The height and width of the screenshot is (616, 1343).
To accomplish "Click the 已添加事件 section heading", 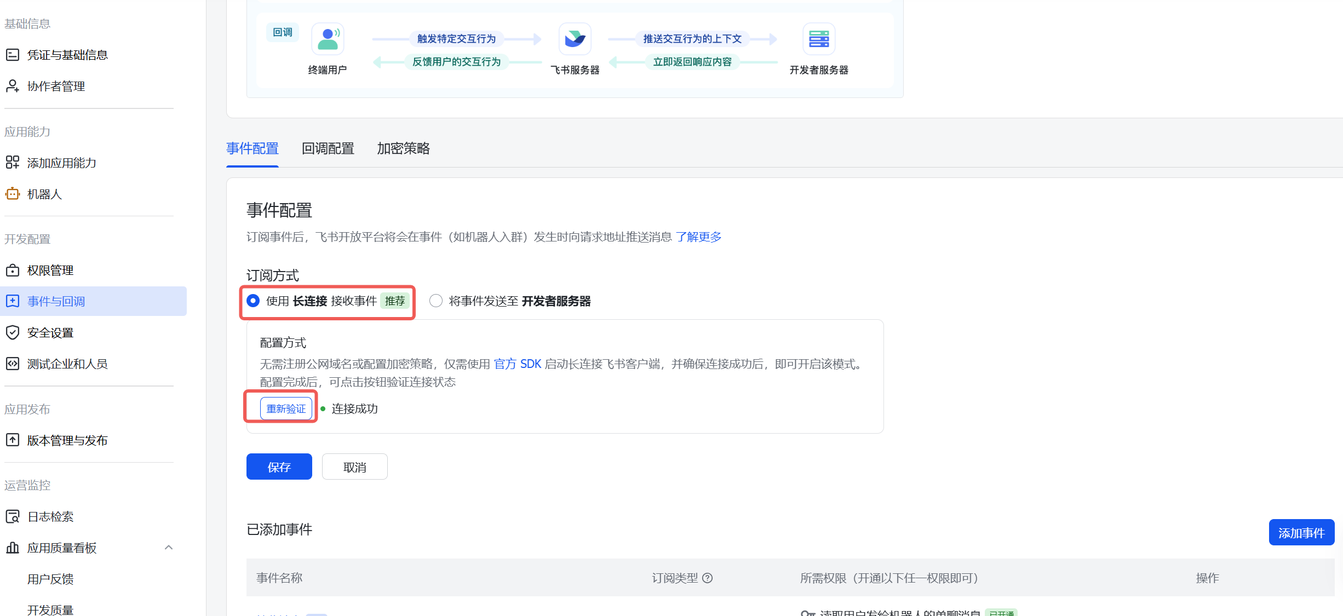I will tap(279, 529).
